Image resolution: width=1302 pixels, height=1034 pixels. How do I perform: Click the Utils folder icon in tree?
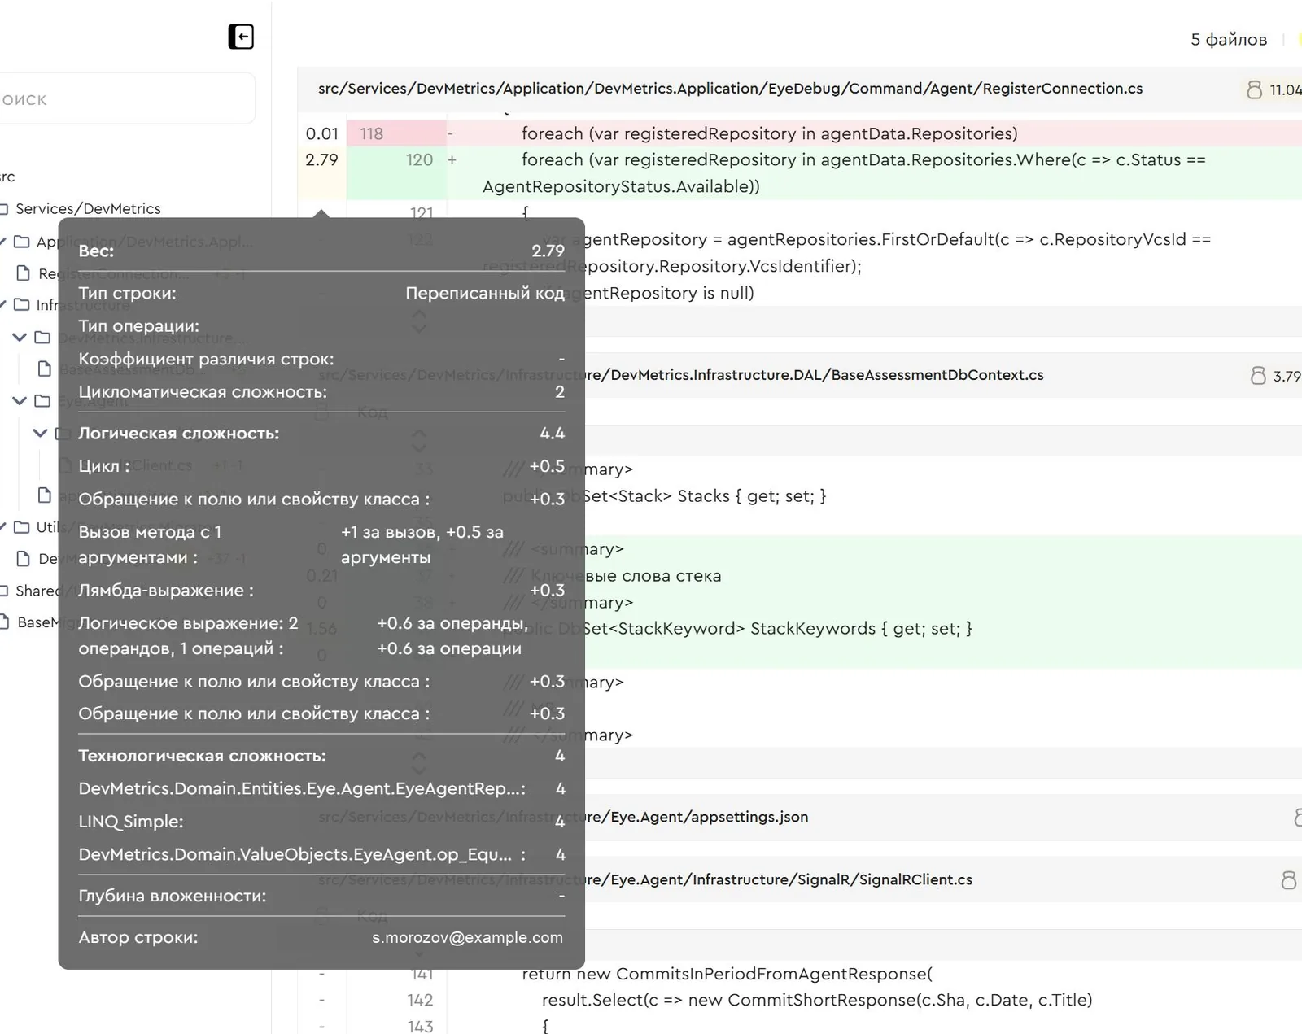(22, 527)
